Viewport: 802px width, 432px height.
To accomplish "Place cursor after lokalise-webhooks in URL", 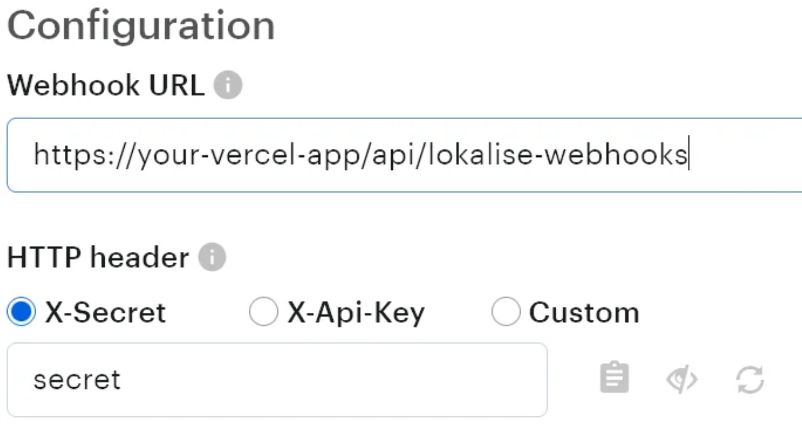I will (687, 155).
